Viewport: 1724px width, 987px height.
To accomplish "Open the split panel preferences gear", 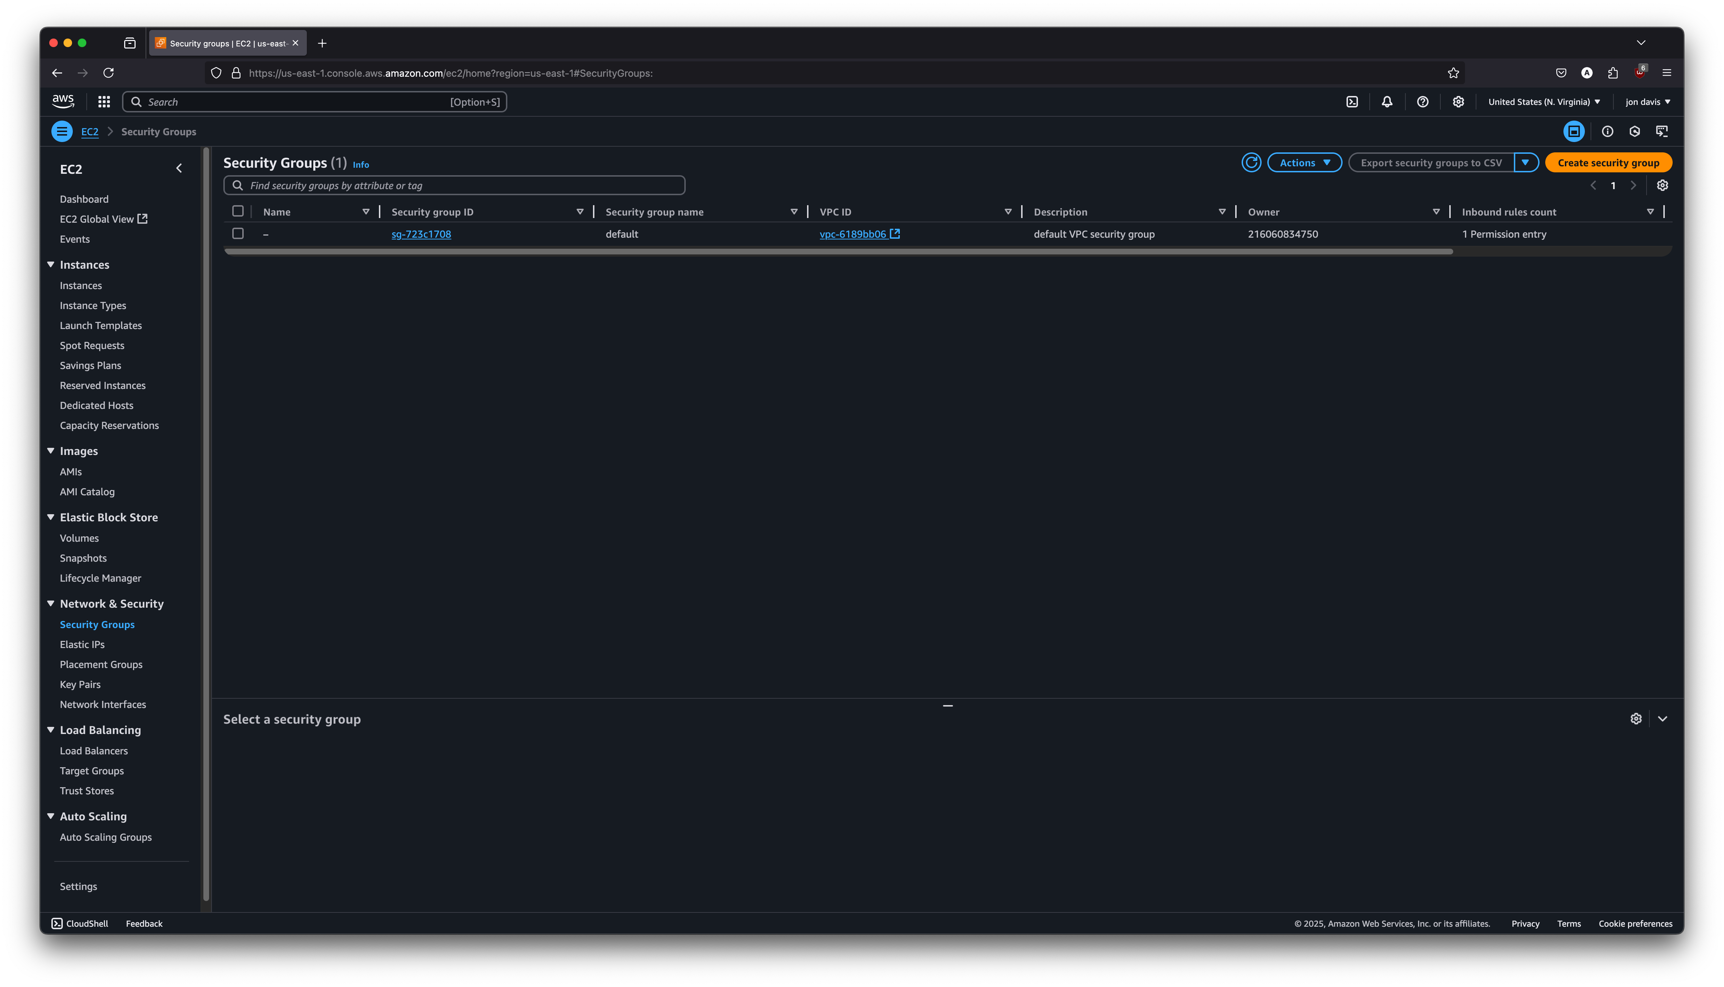I will pos(1636,719).
